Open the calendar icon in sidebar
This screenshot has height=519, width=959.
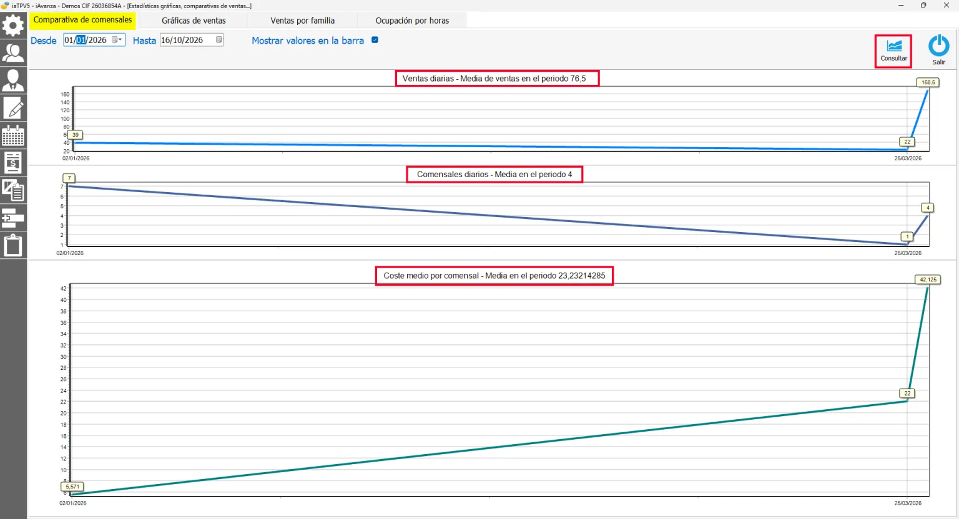click(13, 135)
